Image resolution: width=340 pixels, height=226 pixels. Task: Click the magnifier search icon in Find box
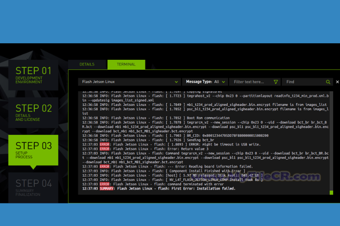(328, 82)
